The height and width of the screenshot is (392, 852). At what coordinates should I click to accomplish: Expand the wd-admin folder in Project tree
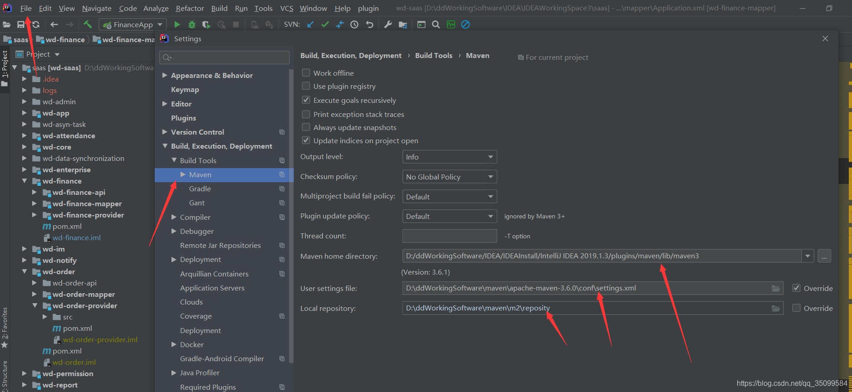(x=24, y=102)
